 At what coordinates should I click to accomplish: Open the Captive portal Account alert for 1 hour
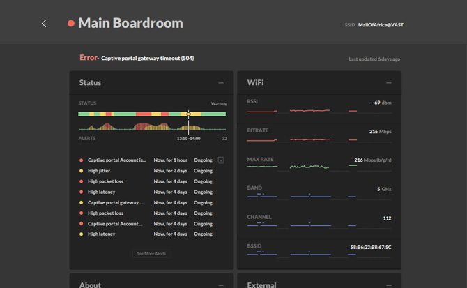tap(117, 160)
